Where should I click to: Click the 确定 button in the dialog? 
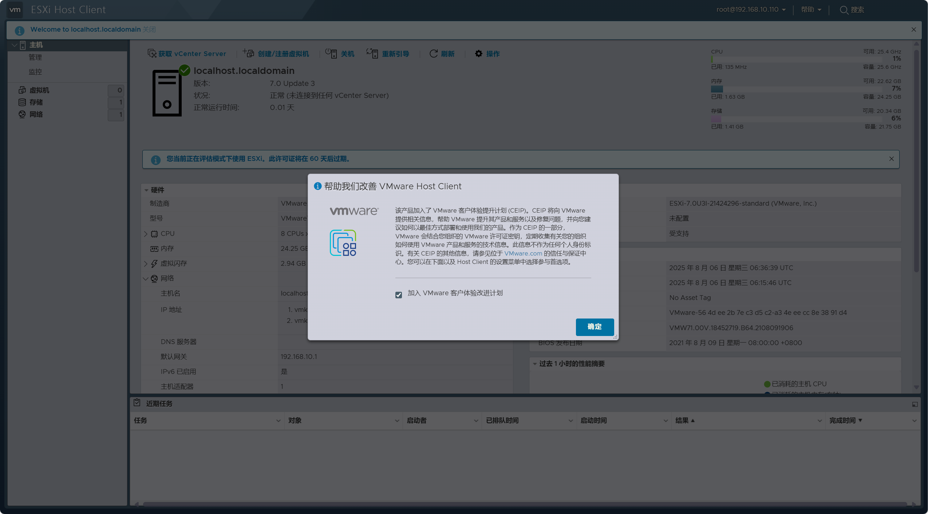(594, 327)
